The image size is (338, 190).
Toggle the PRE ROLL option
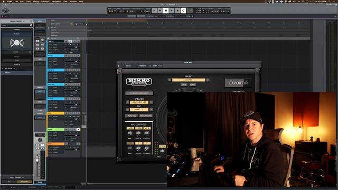(x=151, y=16)
